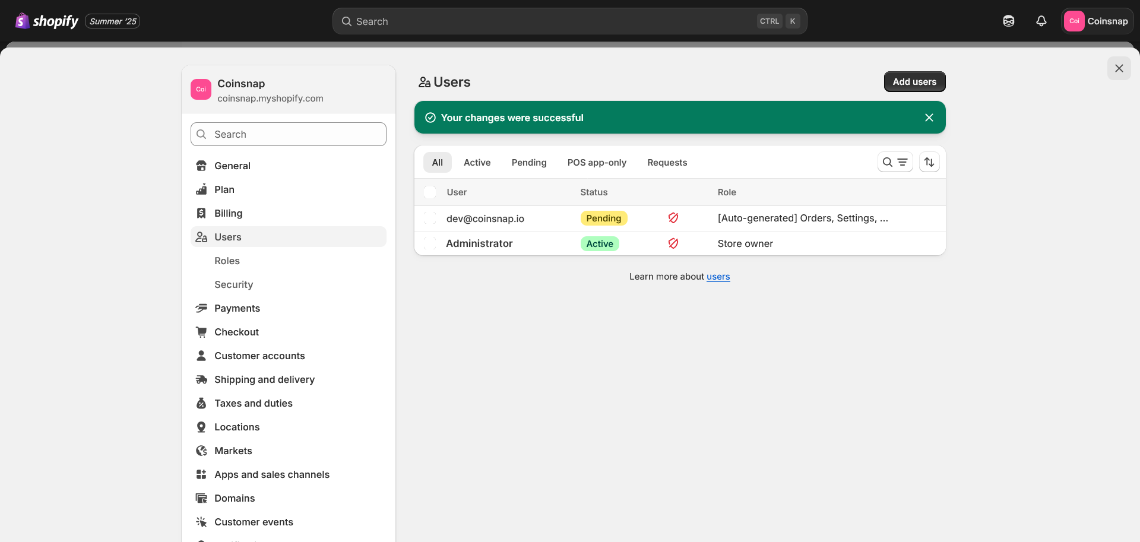The image size is (1140, 542).
Task: Open search and filter users button
Action: 895,162
